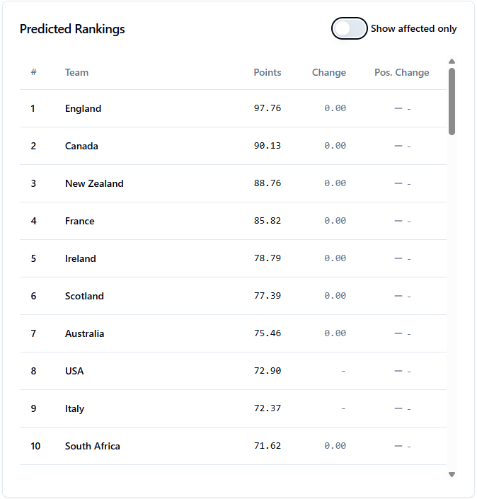Screen dimensions: 477x499
Task: Click Italy's points value 72.37
Action: coord(267,408)
